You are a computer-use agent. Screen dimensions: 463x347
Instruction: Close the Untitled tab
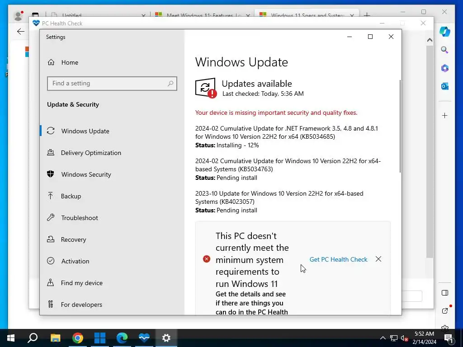[x=143, y=15]
